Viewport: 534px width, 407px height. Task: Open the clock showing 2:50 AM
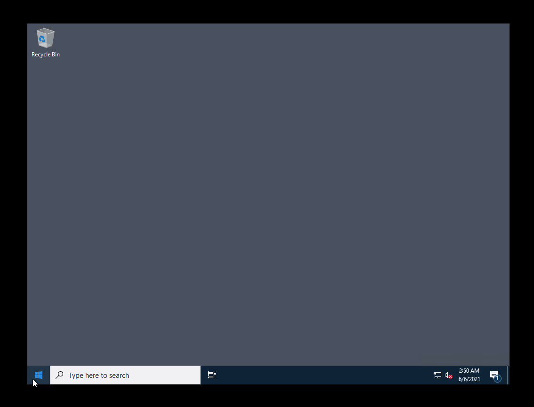[469, 375]
